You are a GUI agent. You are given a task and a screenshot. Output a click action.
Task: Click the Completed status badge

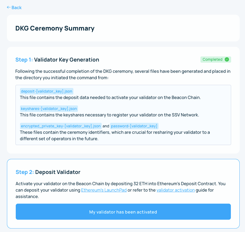pyautogui.click(x=216, y=59)
